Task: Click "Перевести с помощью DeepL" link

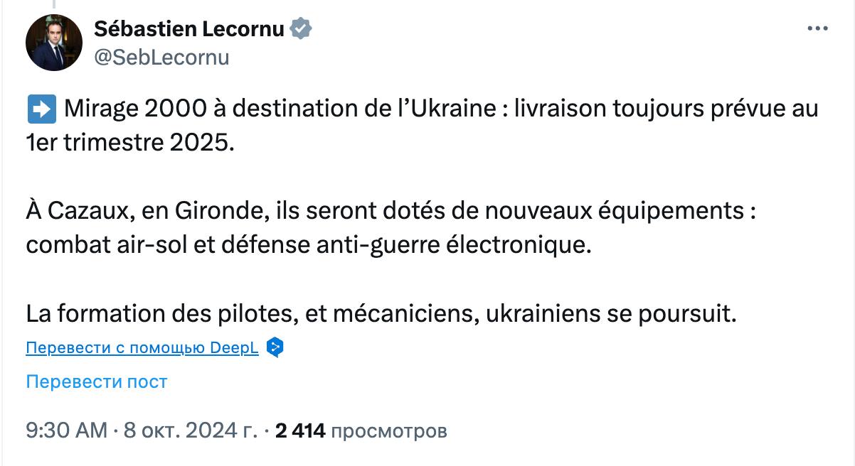Action: point(142,348)
